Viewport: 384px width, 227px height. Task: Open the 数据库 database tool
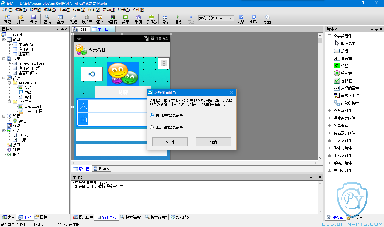(87, 19)
